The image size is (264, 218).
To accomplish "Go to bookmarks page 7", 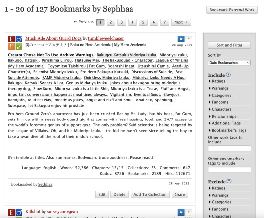I will click(165, 22).
